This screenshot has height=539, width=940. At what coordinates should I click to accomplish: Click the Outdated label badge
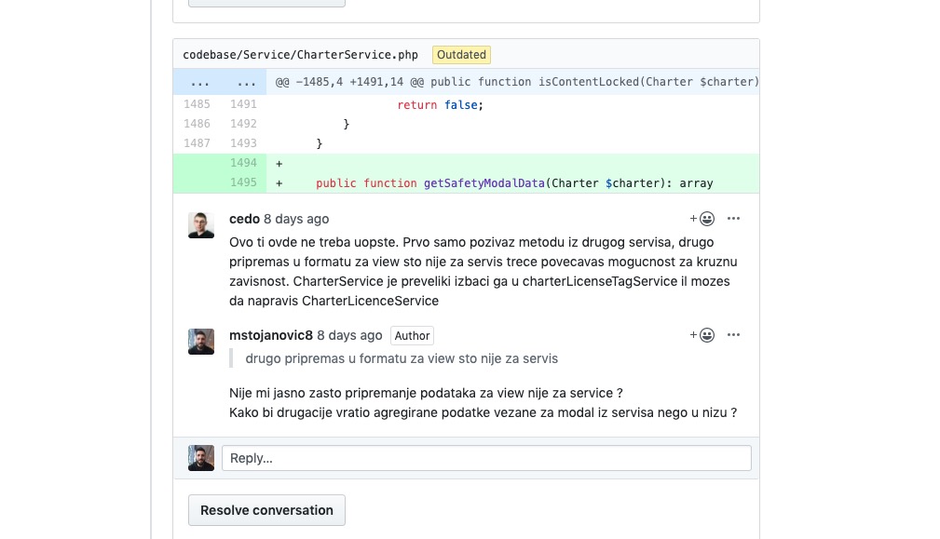(461, 55)
